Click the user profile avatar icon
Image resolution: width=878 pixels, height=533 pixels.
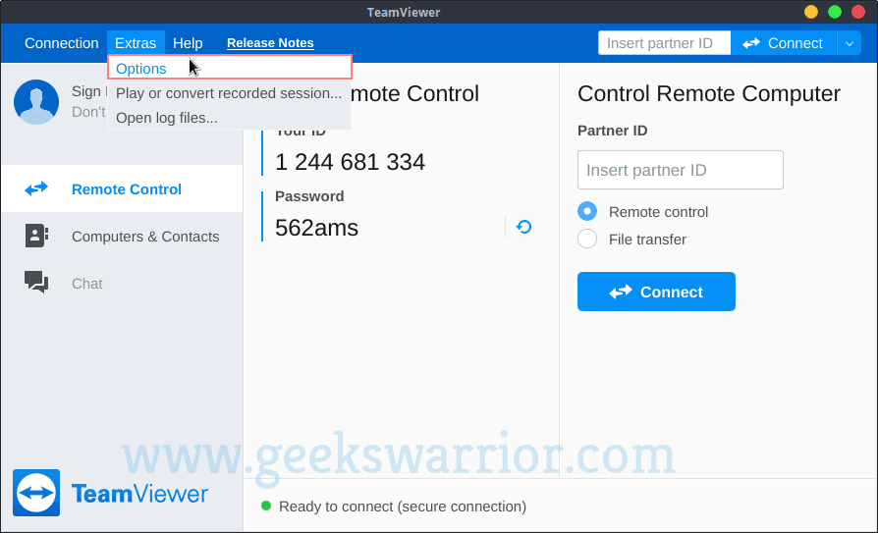[x=36, y=102]
